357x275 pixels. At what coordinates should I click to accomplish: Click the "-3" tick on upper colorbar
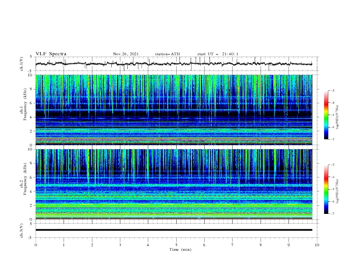pos(332,90)
